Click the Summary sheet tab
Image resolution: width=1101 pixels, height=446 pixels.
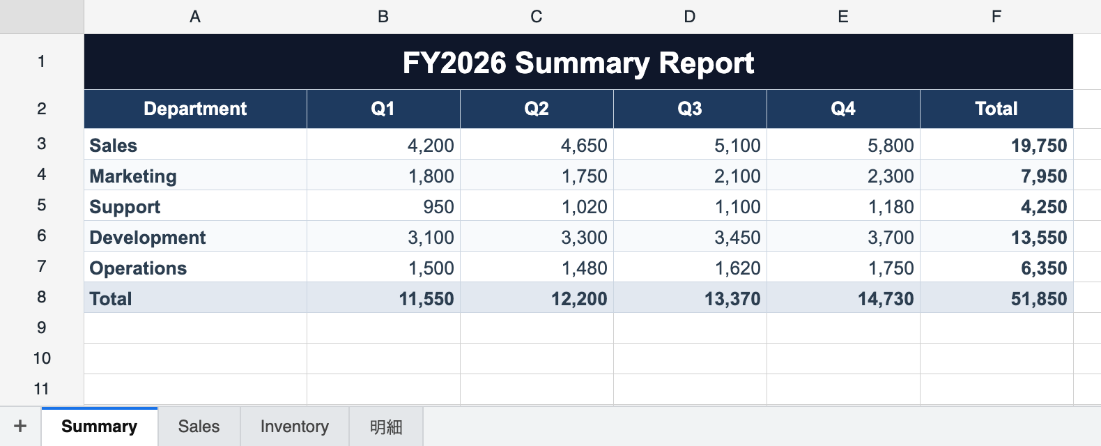tap(99, 426)
